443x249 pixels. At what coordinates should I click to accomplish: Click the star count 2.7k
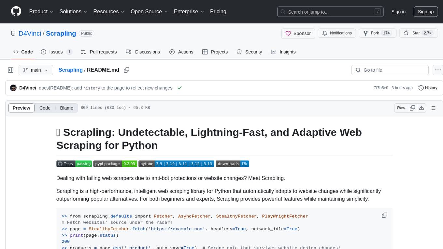point(427,33)
